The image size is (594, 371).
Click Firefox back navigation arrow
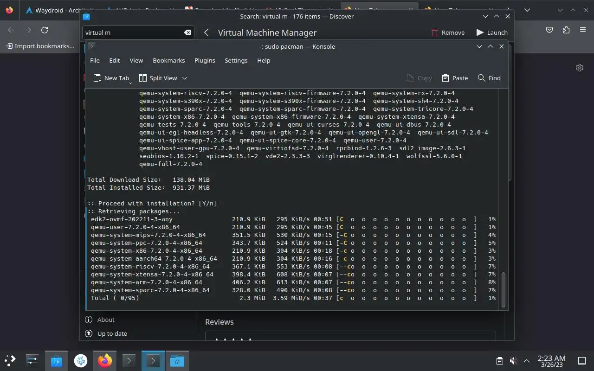click(x=11, y=30)
